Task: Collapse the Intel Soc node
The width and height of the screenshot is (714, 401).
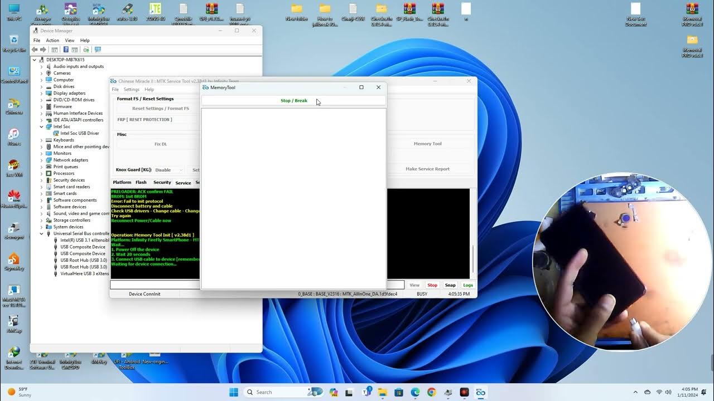Action: 41,126
